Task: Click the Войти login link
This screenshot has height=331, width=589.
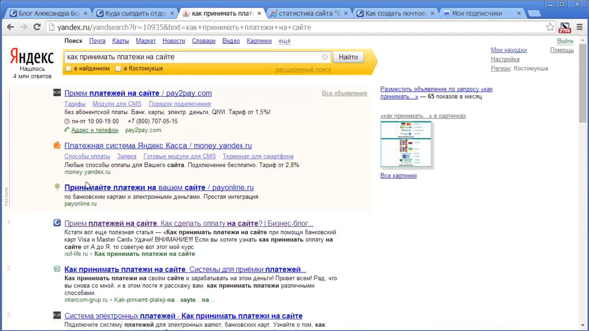Action: (565, 41)
